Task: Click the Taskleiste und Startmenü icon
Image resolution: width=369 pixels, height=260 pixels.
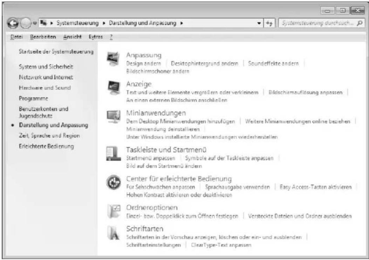Action: 114,153
